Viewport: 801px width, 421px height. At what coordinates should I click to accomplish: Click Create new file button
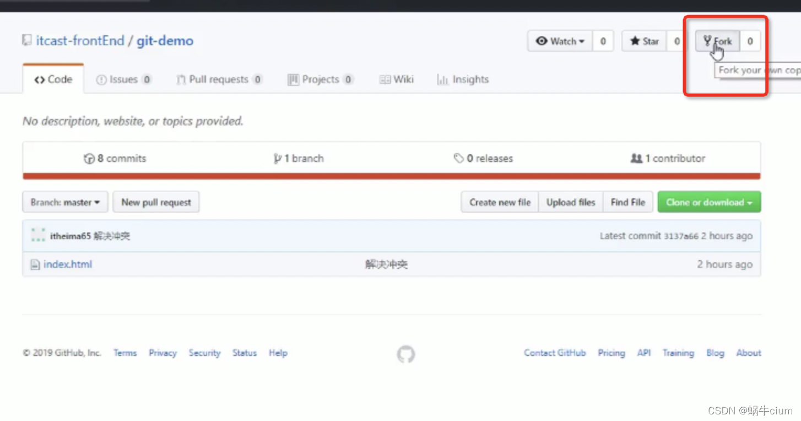[x=500, y=202]
